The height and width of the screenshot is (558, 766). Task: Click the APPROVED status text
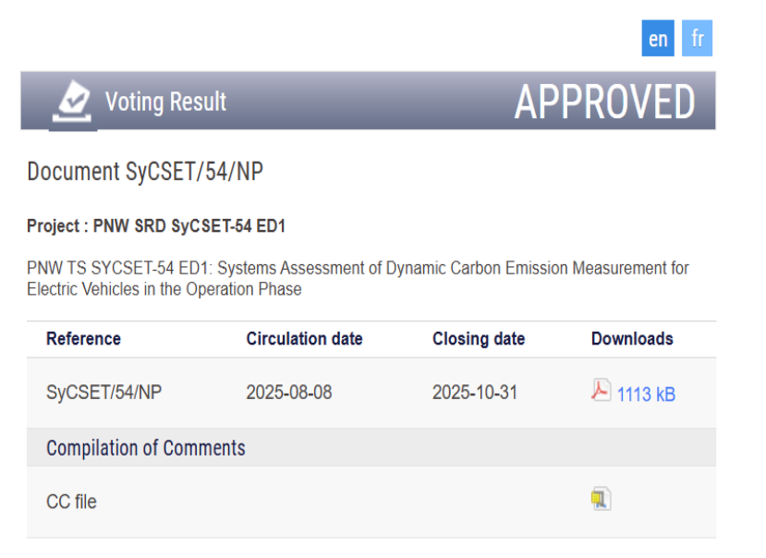click(604, 102)
